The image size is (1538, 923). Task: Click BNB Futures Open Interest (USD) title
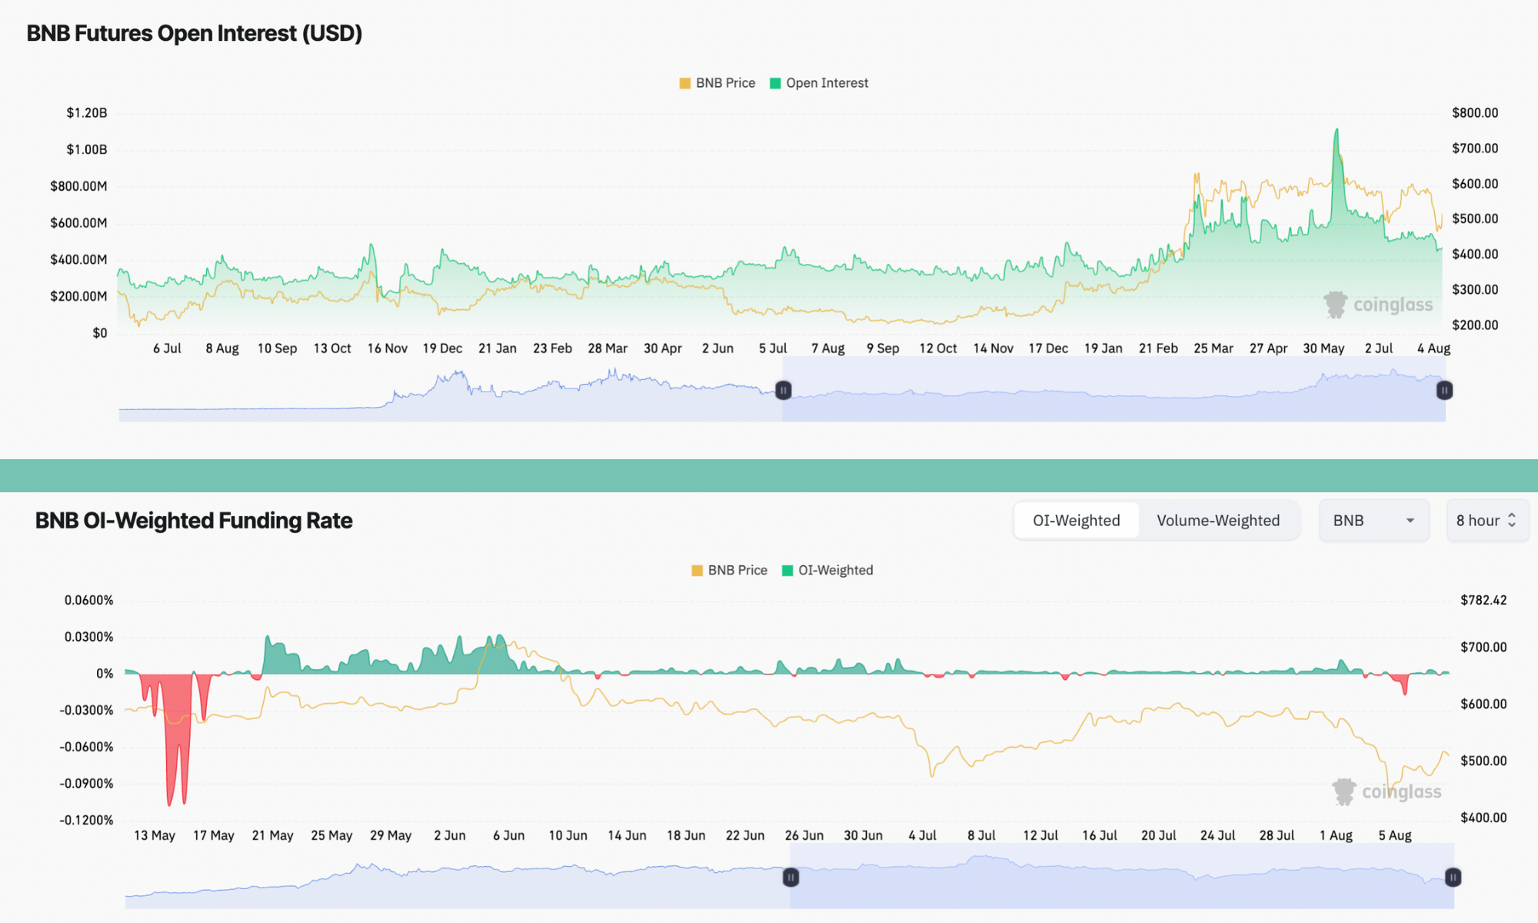[195, 33]
